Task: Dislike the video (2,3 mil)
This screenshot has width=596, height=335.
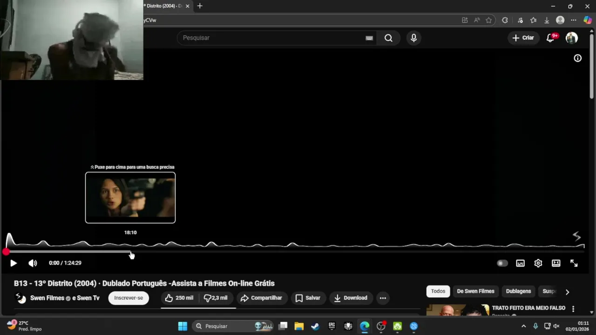Action: point(217,298)
